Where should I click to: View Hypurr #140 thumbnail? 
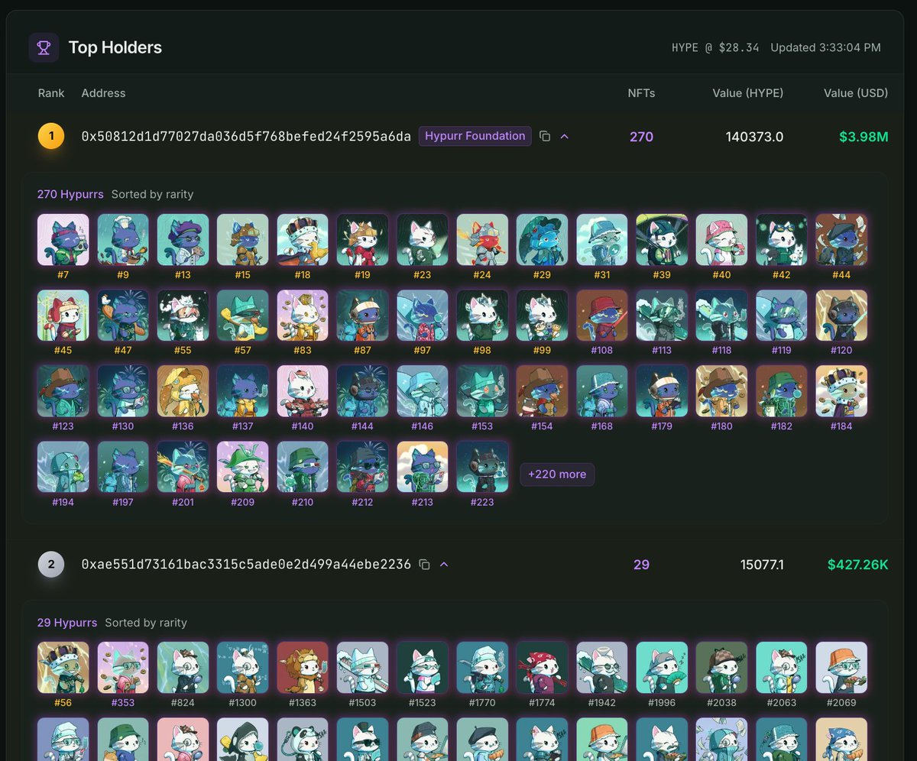tap(303, 390)
